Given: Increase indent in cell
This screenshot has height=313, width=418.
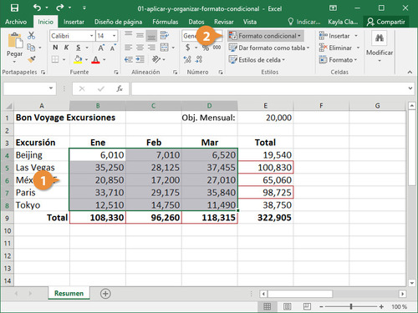Looking at the screenshot, I should point(140,59).
